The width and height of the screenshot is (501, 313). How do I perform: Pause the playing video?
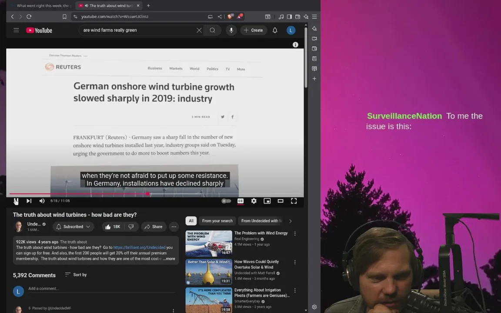(x=16, y=201)
